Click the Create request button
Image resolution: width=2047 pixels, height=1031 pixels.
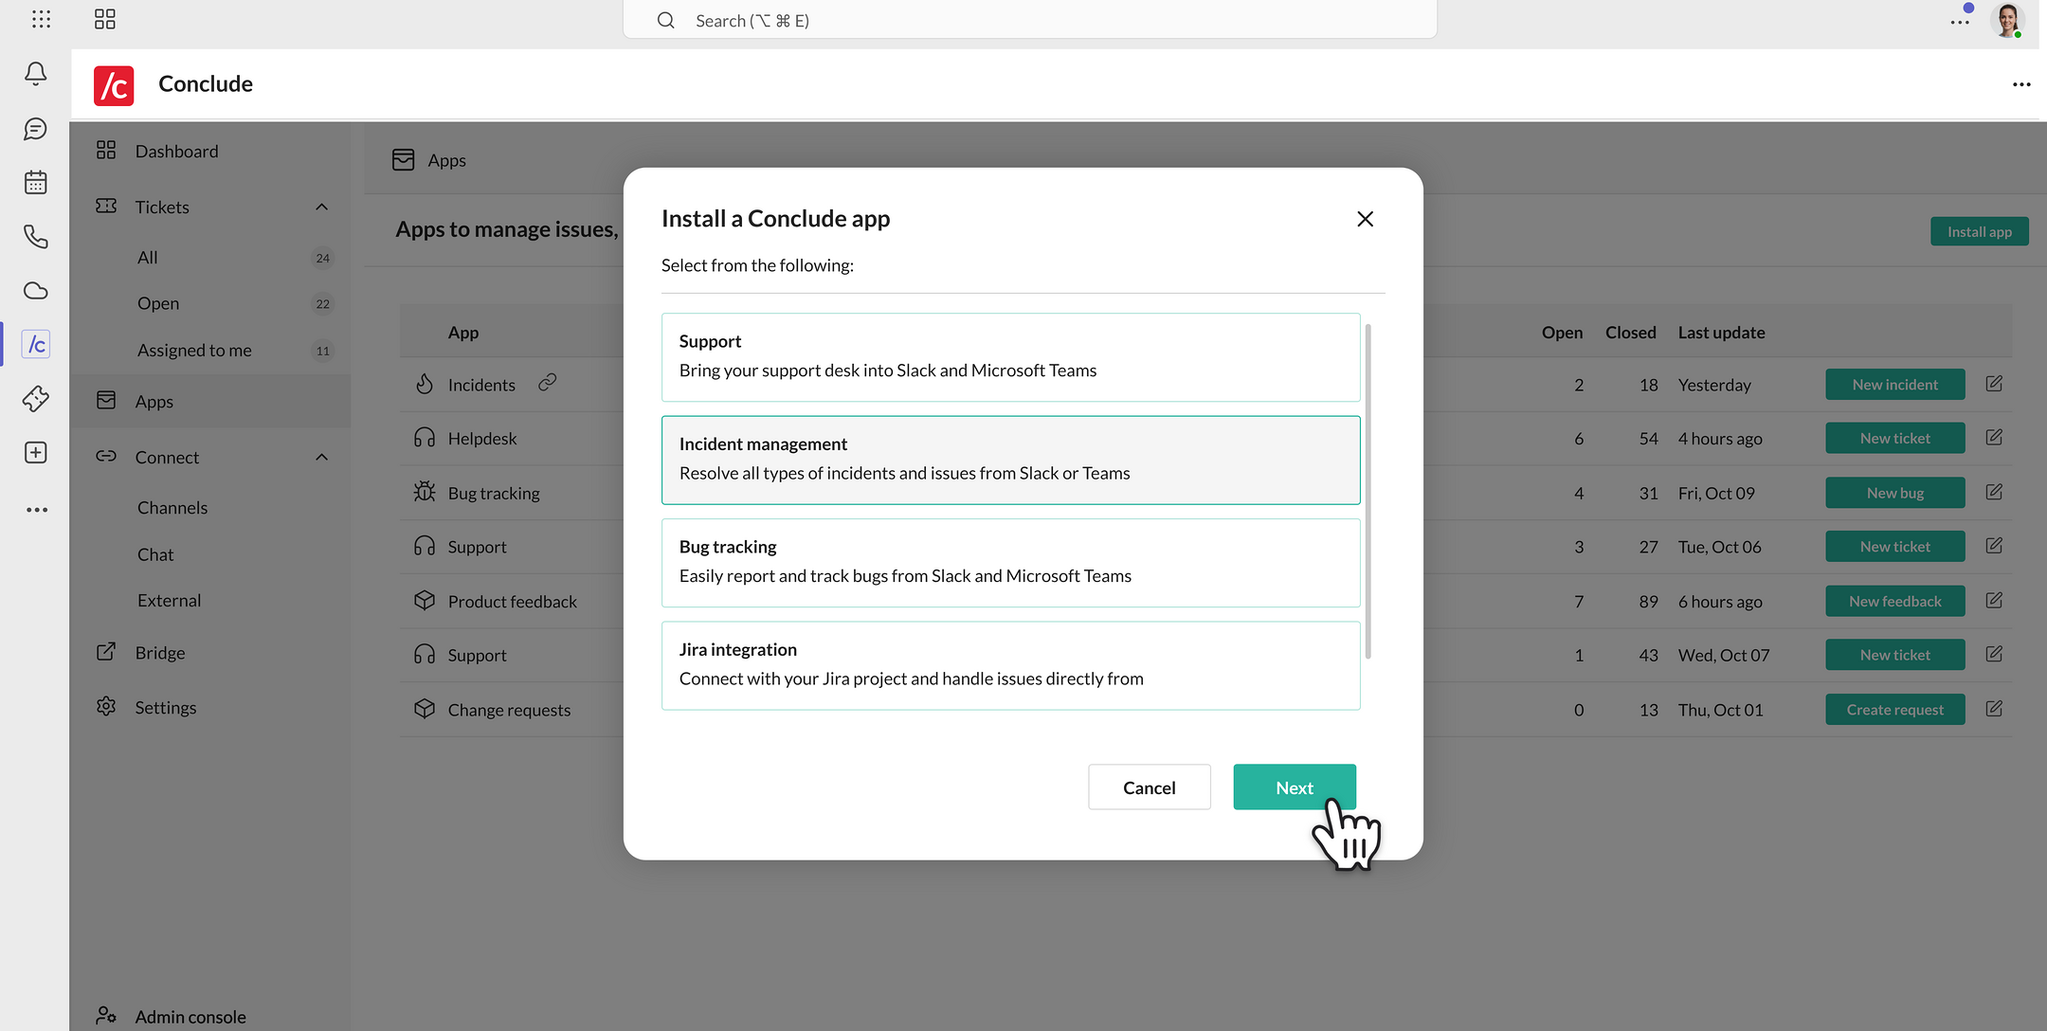click(1895, 709)
